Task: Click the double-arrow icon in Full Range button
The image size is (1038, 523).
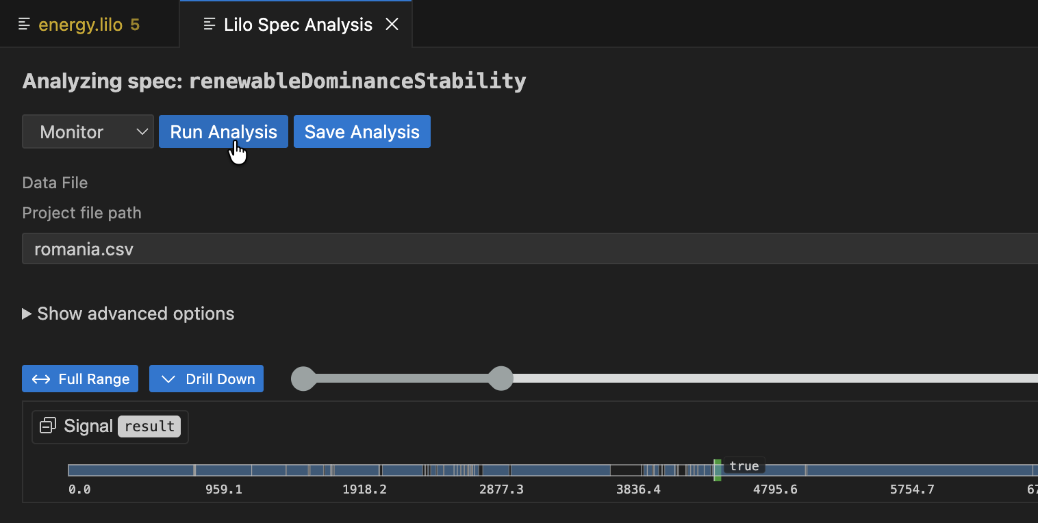Action: point(41,379)
